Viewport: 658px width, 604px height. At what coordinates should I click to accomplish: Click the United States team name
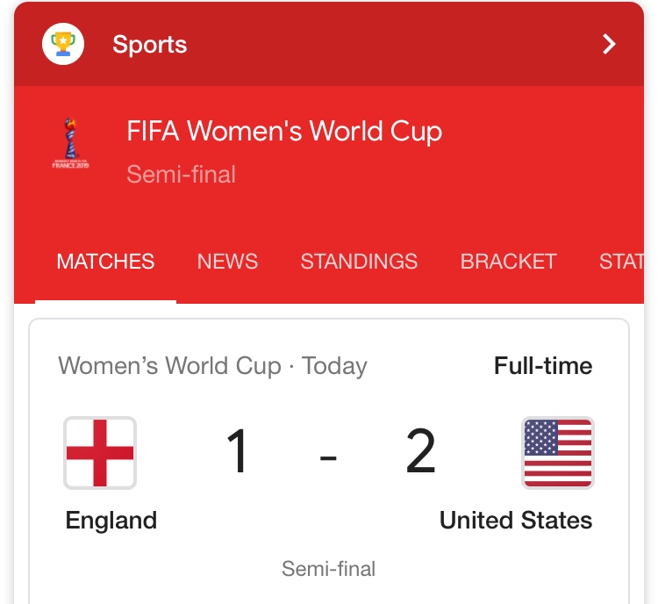point(516,521)
